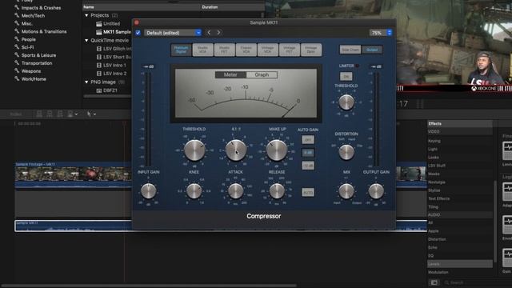Click the Index button in timeline toolbar
Viewport: 512px width, 288px height.
pyautogui.click(x=16, y=114)
